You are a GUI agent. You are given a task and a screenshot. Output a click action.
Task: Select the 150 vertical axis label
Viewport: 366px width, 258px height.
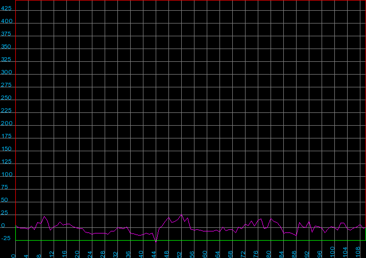click(x=6, y=149)
